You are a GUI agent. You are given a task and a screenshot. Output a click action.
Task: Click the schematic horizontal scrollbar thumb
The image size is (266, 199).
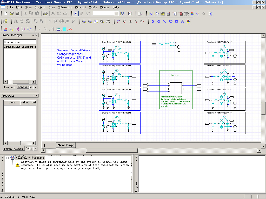[112, 151]
